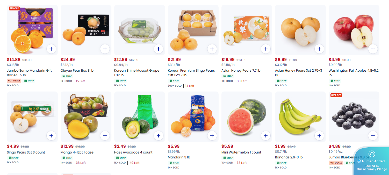Add Bananas 2.6-3 lb to cart
The height and width of the screenshot is (175, 389).
pyautogui.click(x=319, y=135)
